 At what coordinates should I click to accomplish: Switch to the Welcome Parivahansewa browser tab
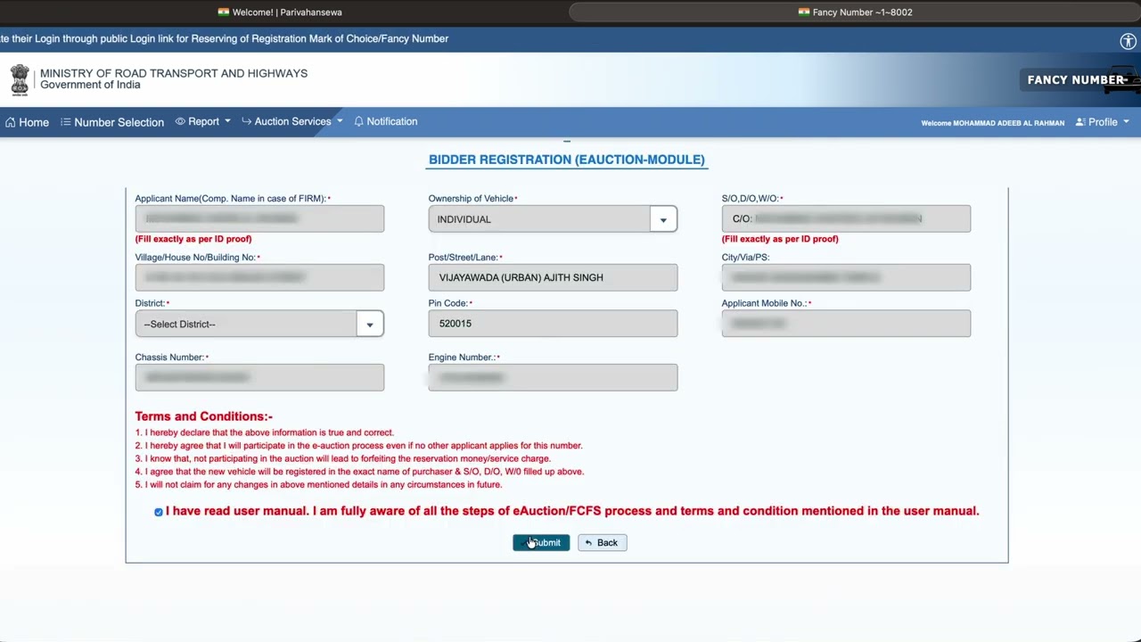click(280, 12)
